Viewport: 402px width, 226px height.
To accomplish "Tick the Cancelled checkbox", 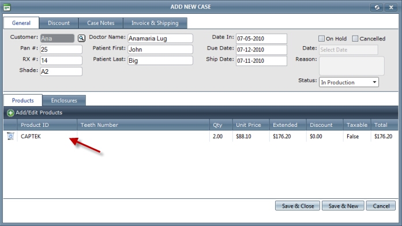I will (355, 39).
